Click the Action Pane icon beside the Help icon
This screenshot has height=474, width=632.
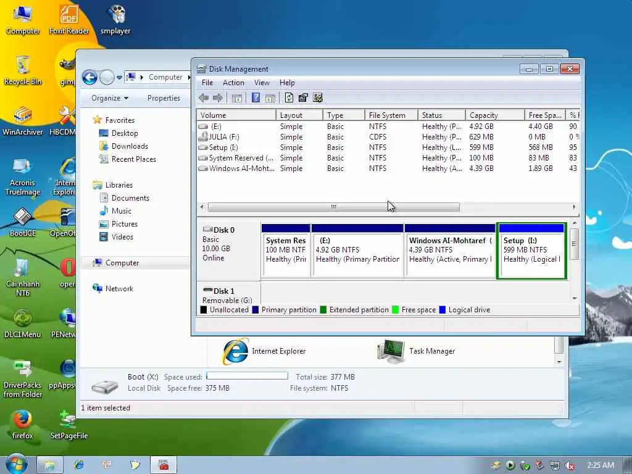coord(270,98)
